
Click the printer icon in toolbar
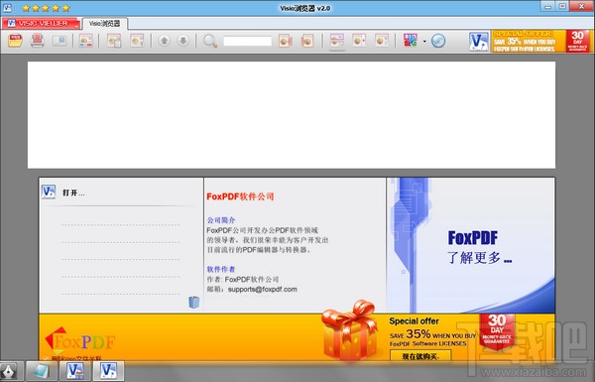click(x=38, y=41)
